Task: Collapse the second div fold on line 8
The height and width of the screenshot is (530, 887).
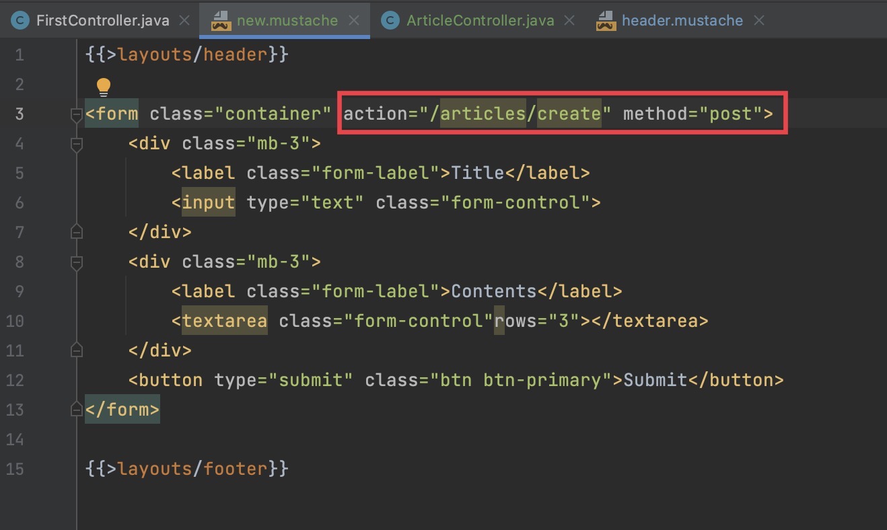Action: click(77, 262)
